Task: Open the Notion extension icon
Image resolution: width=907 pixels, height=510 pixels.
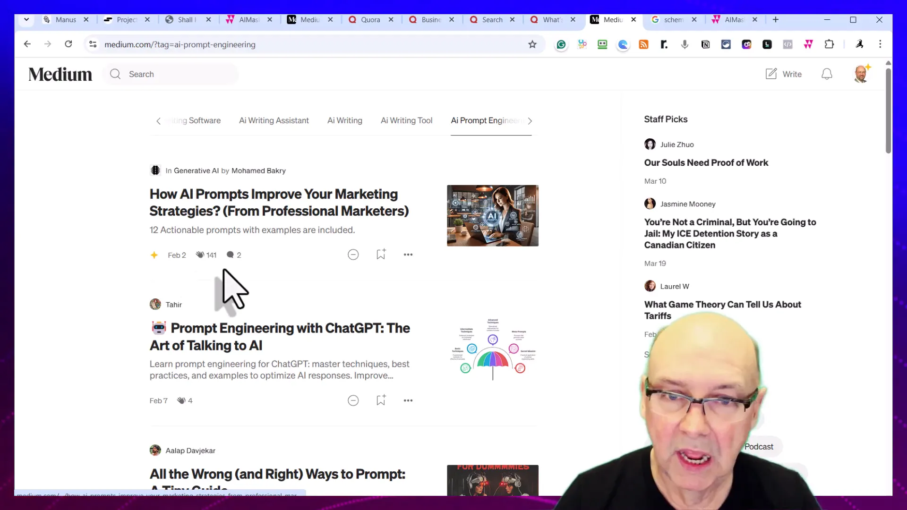Action: coord(705,44)
